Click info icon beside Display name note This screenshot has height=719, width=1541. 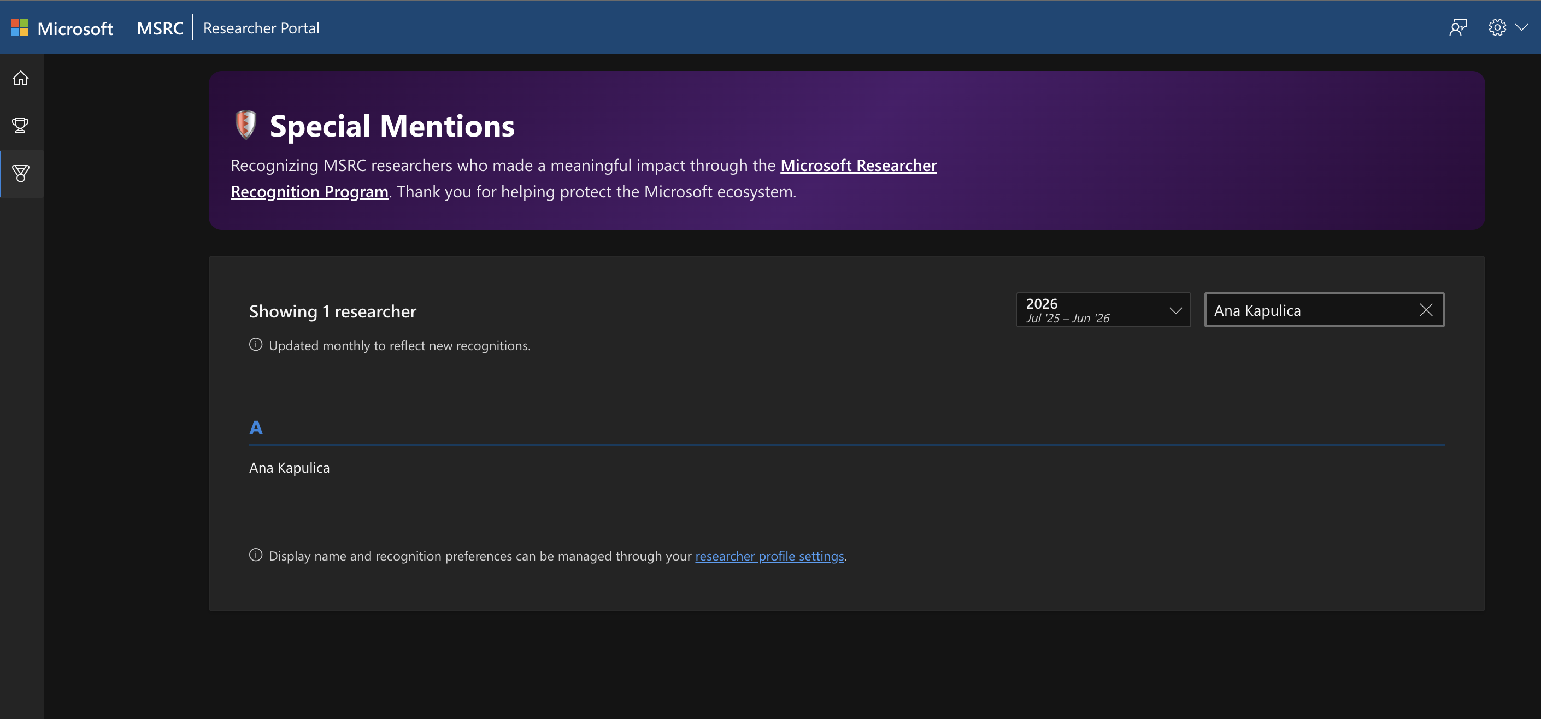255,555
